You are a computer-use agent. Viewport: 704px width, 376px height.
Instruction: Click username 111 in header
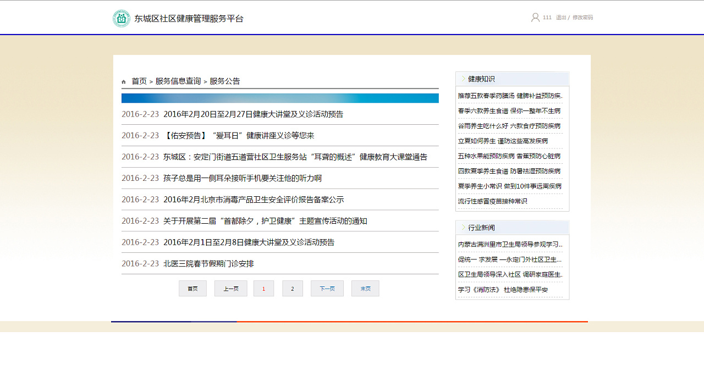[547, 18]
